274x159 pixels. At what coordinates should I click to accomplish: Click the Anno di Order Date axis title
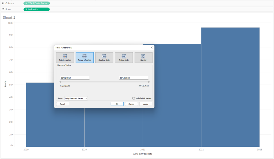coord(143,154)
